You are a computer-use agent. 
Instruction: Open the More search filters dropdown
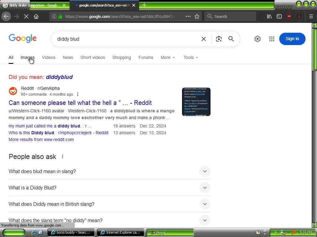167,57
